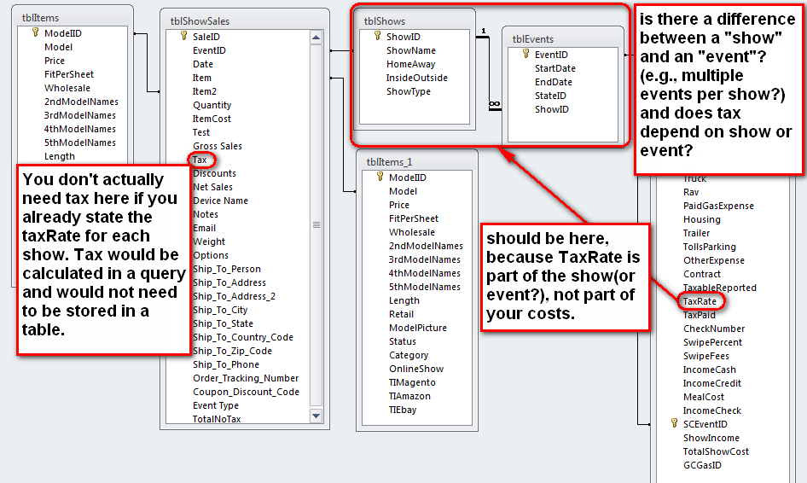This screenshot has width=807, height=483.
Task: Select the Order_Tracking_Number field
Action: point(246,378)
